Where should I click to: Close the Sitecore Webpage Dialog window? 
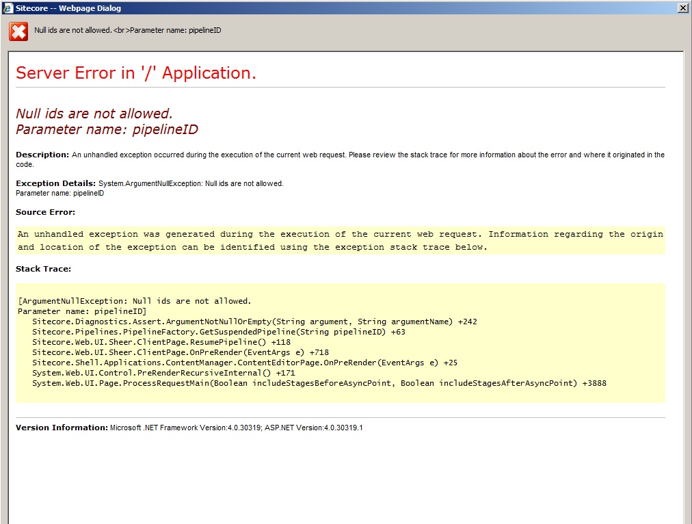point(682,8)
